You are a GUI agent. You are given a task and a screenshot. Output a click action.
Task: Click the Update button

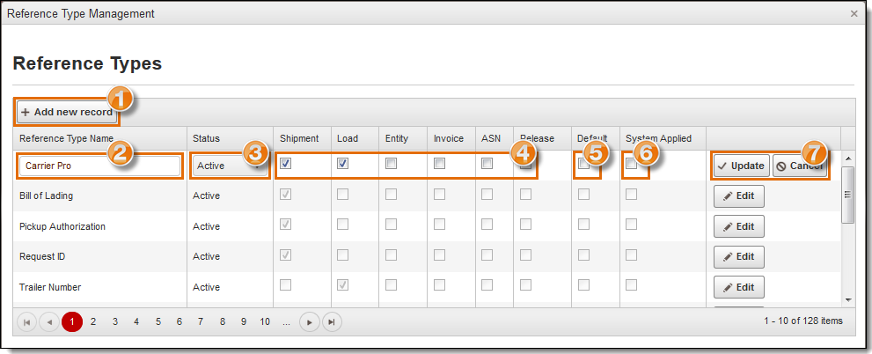tap(740, 166)
